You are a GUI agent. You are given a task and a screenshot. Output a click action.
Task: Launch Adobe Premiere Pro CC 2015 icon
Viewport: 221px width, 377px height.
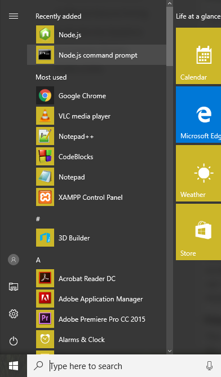(x=45, y=319)
